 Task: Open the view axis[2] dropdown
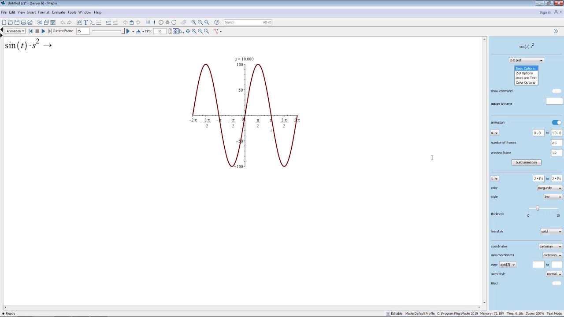[x=508, y=265]
